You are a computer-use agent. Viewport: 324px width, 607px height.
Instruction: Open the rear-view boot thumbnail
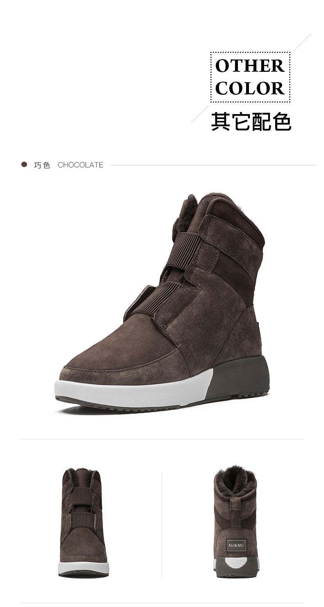pyautogui.click(x=236, y=522)
